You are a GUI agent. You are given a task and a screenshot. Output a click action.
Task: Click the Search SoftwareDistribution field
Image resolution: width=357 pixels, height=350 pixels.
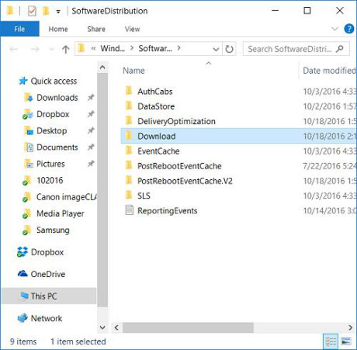tap(296, 49)
